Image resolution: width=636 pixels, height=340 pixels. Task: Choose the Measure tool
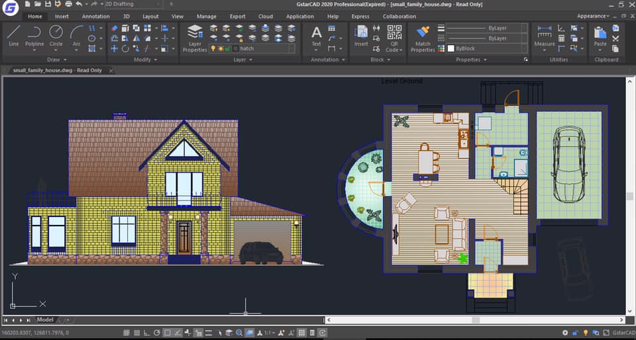tap(545, 36)
